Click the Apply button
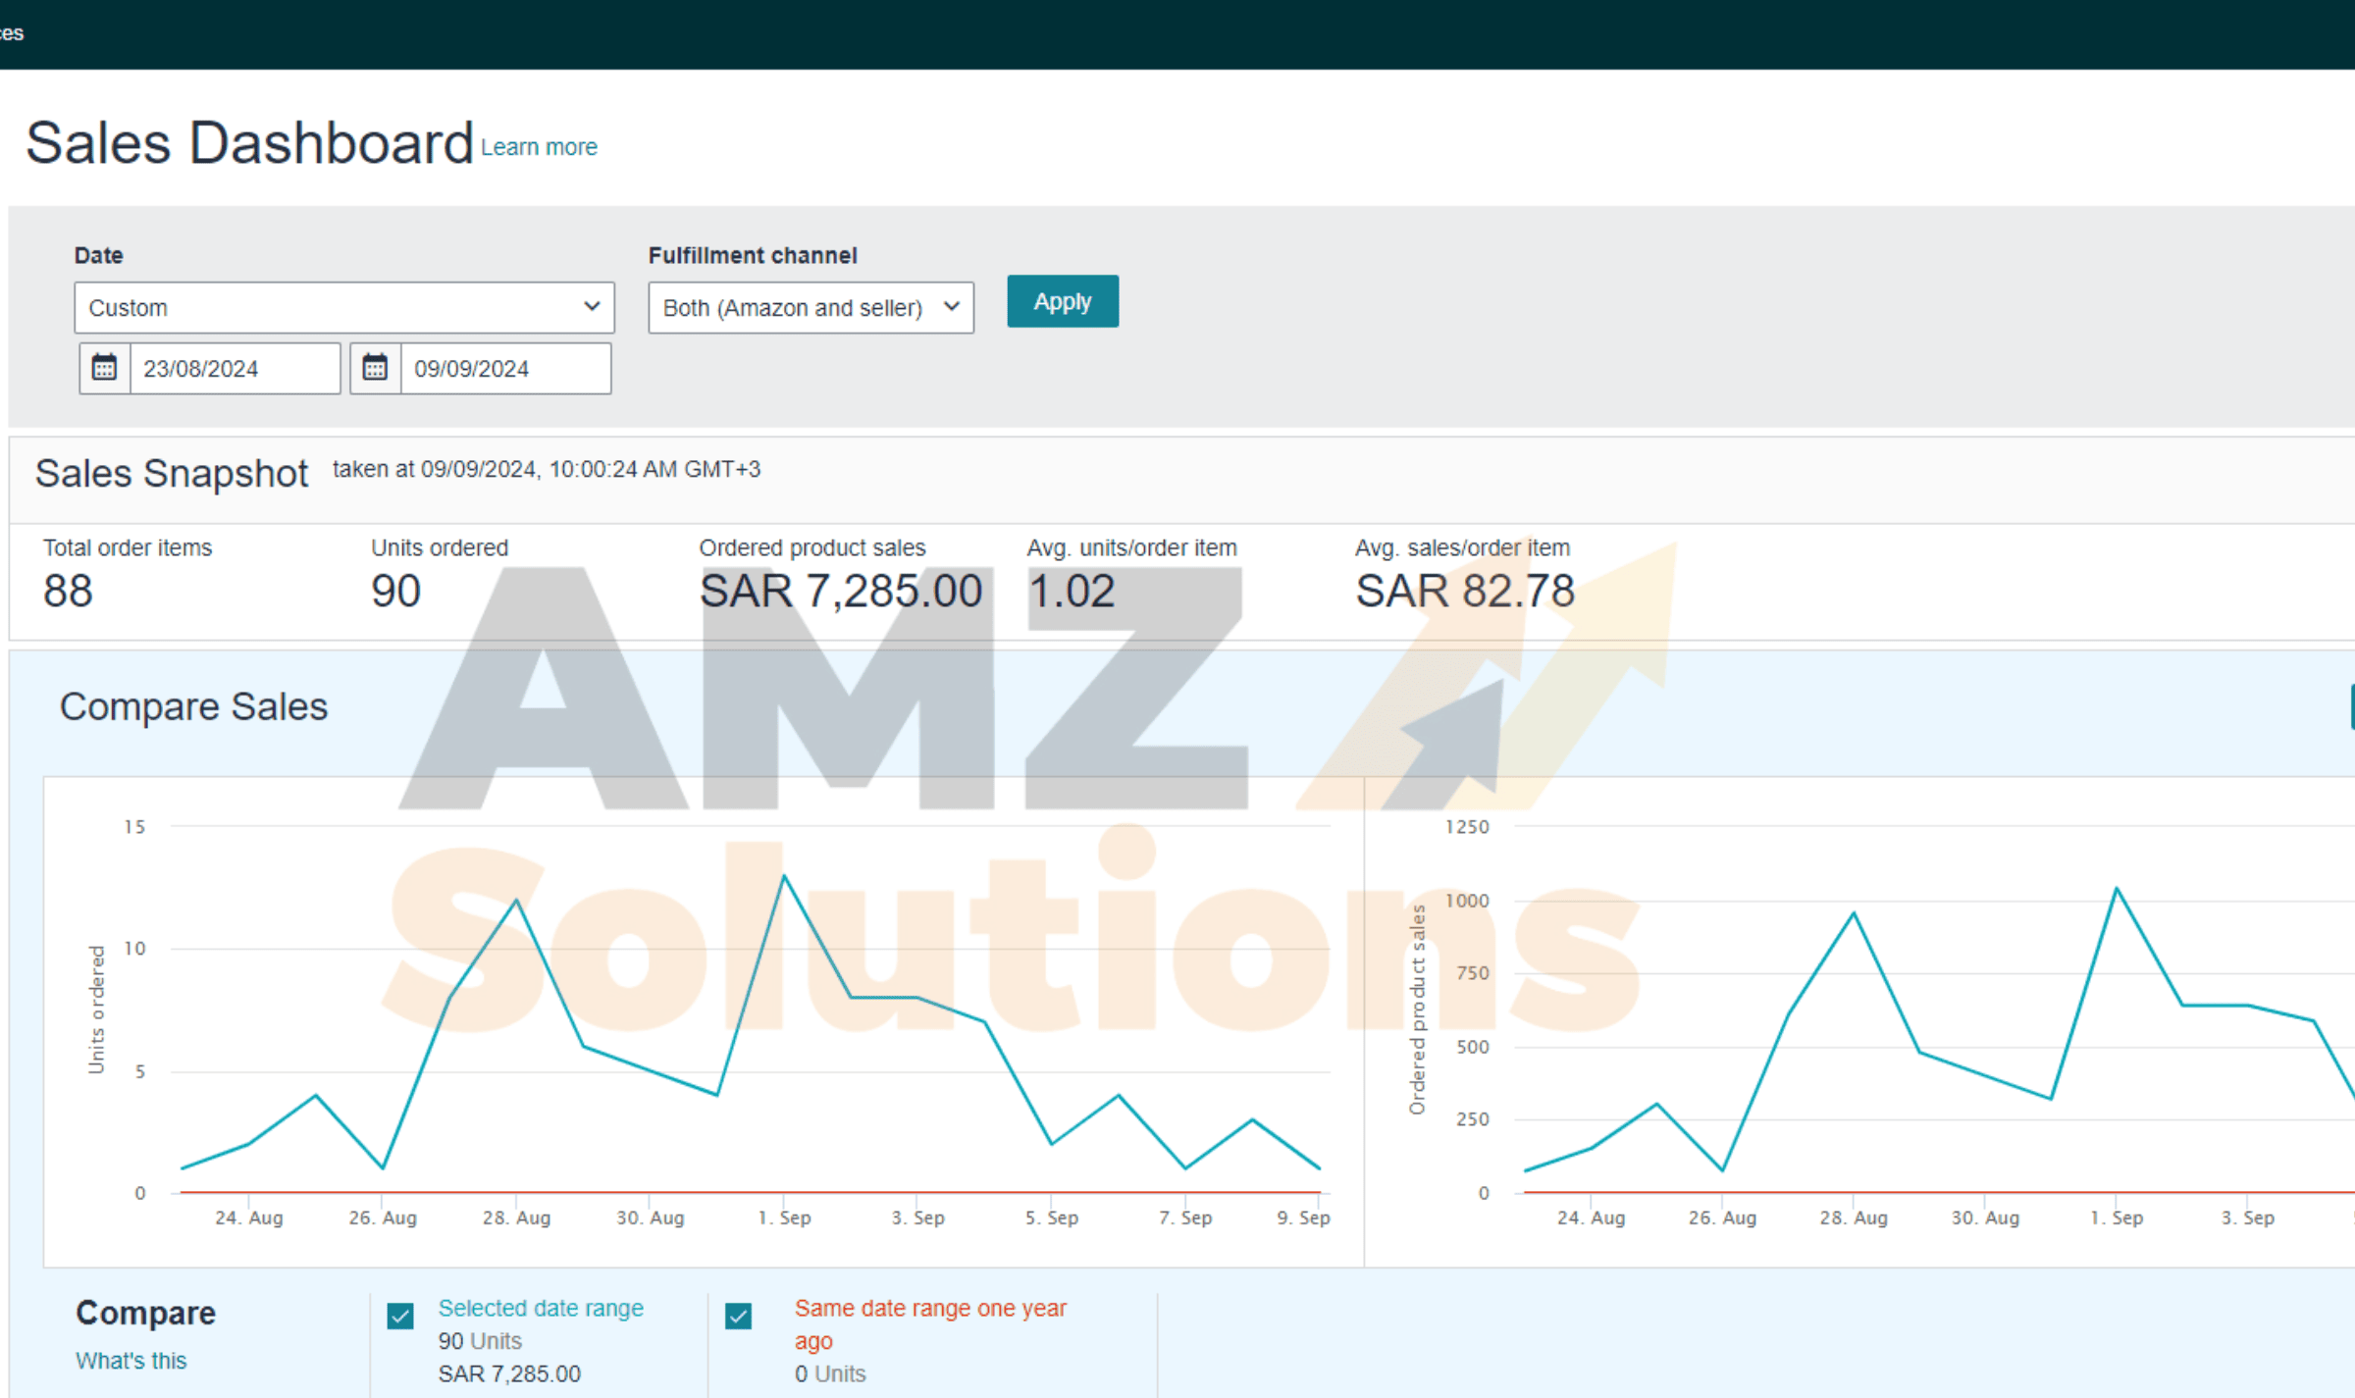 [x=1062, y=301]
